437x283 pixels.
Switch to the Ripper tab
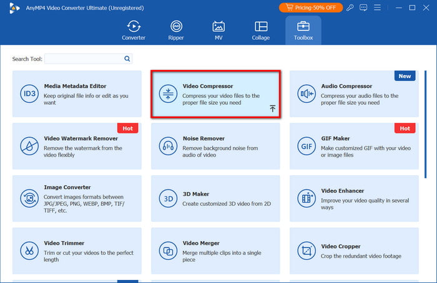176,31
